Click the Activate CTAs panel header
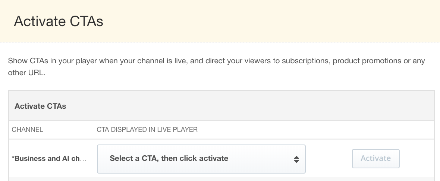The image size is (440, 181). tap(40, 106)
